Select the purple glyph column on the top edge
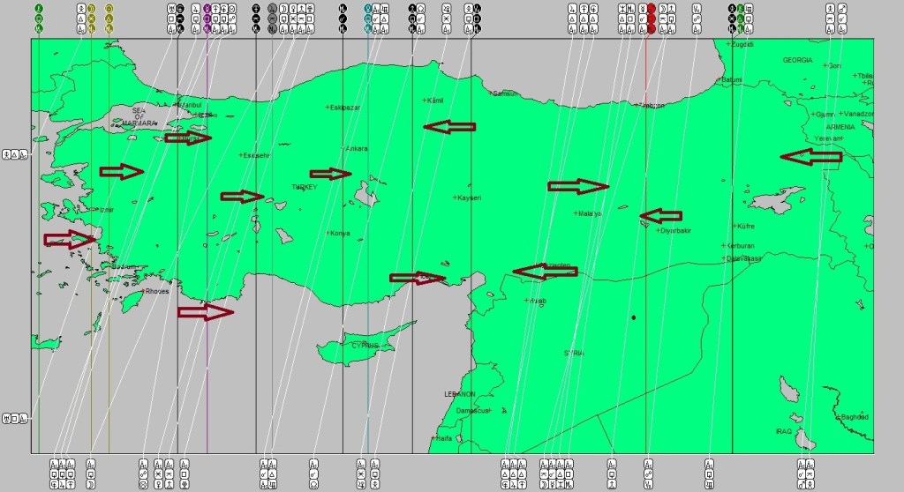Viewport: 904px width, 492px height. (207, 18)
